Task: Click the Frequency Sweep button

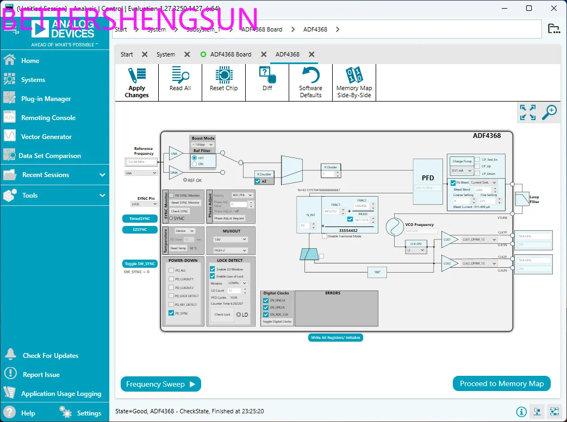Action: click(161, 384)
